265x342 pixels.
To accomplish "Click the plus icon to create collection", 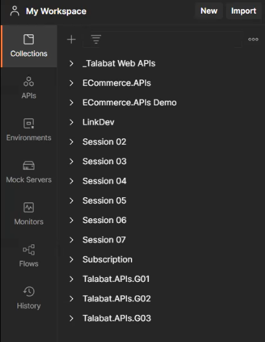I will click(71, 39).
